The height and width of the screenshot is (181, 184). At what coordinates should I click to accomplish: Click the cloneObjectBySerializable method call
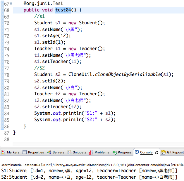point(128,74)
